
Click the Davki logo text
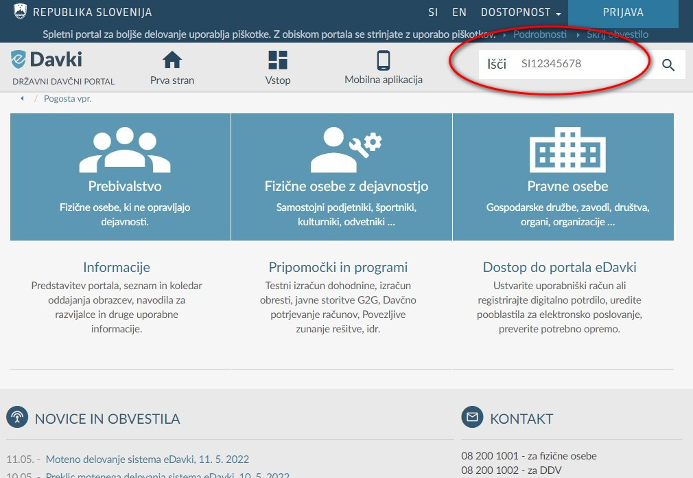pyautogui.click(x=56, y=59)
